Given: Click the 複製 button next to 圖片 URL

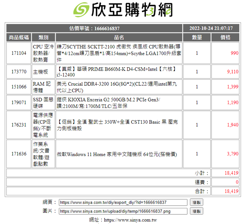Looking at the screenshot, I should coord(196,211).
